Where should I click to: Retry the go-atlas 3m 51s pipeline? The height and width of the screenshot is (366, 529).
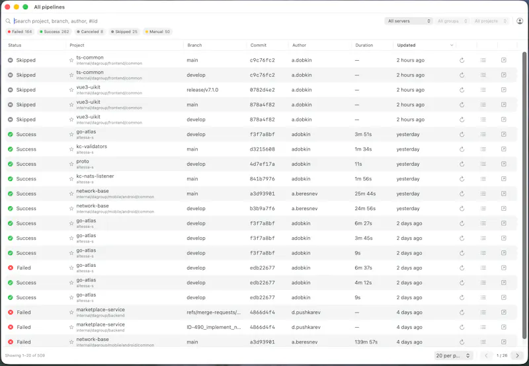click(462, 135)
